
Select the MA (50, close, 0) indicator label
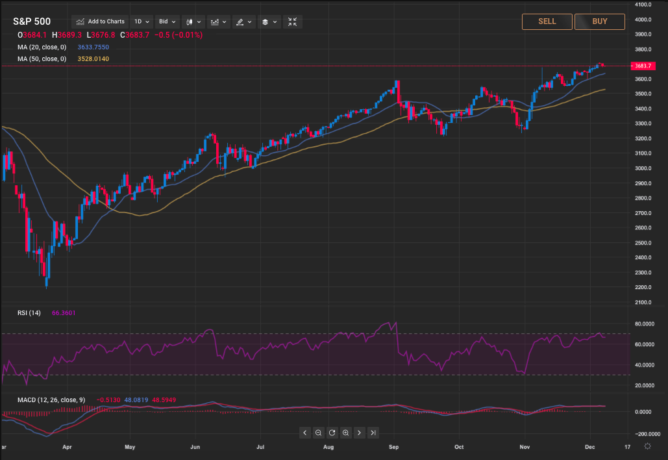click(x=42, y=59)
